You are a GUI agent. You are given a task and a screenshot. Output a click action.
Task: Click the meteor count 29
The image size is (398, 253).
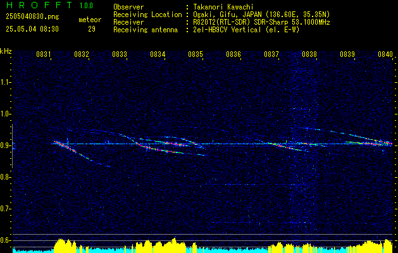(92, 29)
